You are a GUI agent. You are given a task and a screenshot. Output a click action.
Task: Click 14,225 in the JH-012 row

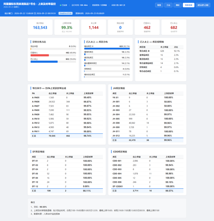click(132, 136)
